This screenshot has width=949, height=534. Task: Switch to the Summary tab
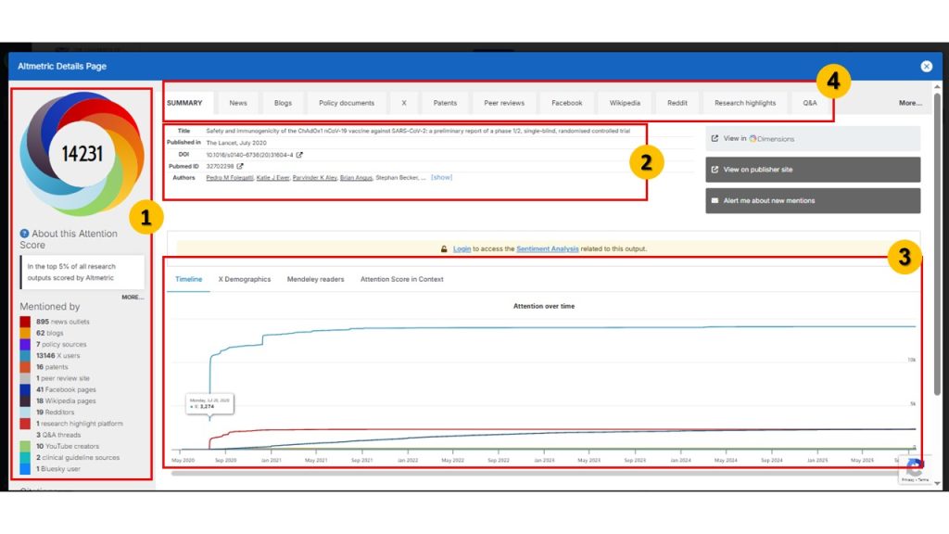tap(184, 103)
